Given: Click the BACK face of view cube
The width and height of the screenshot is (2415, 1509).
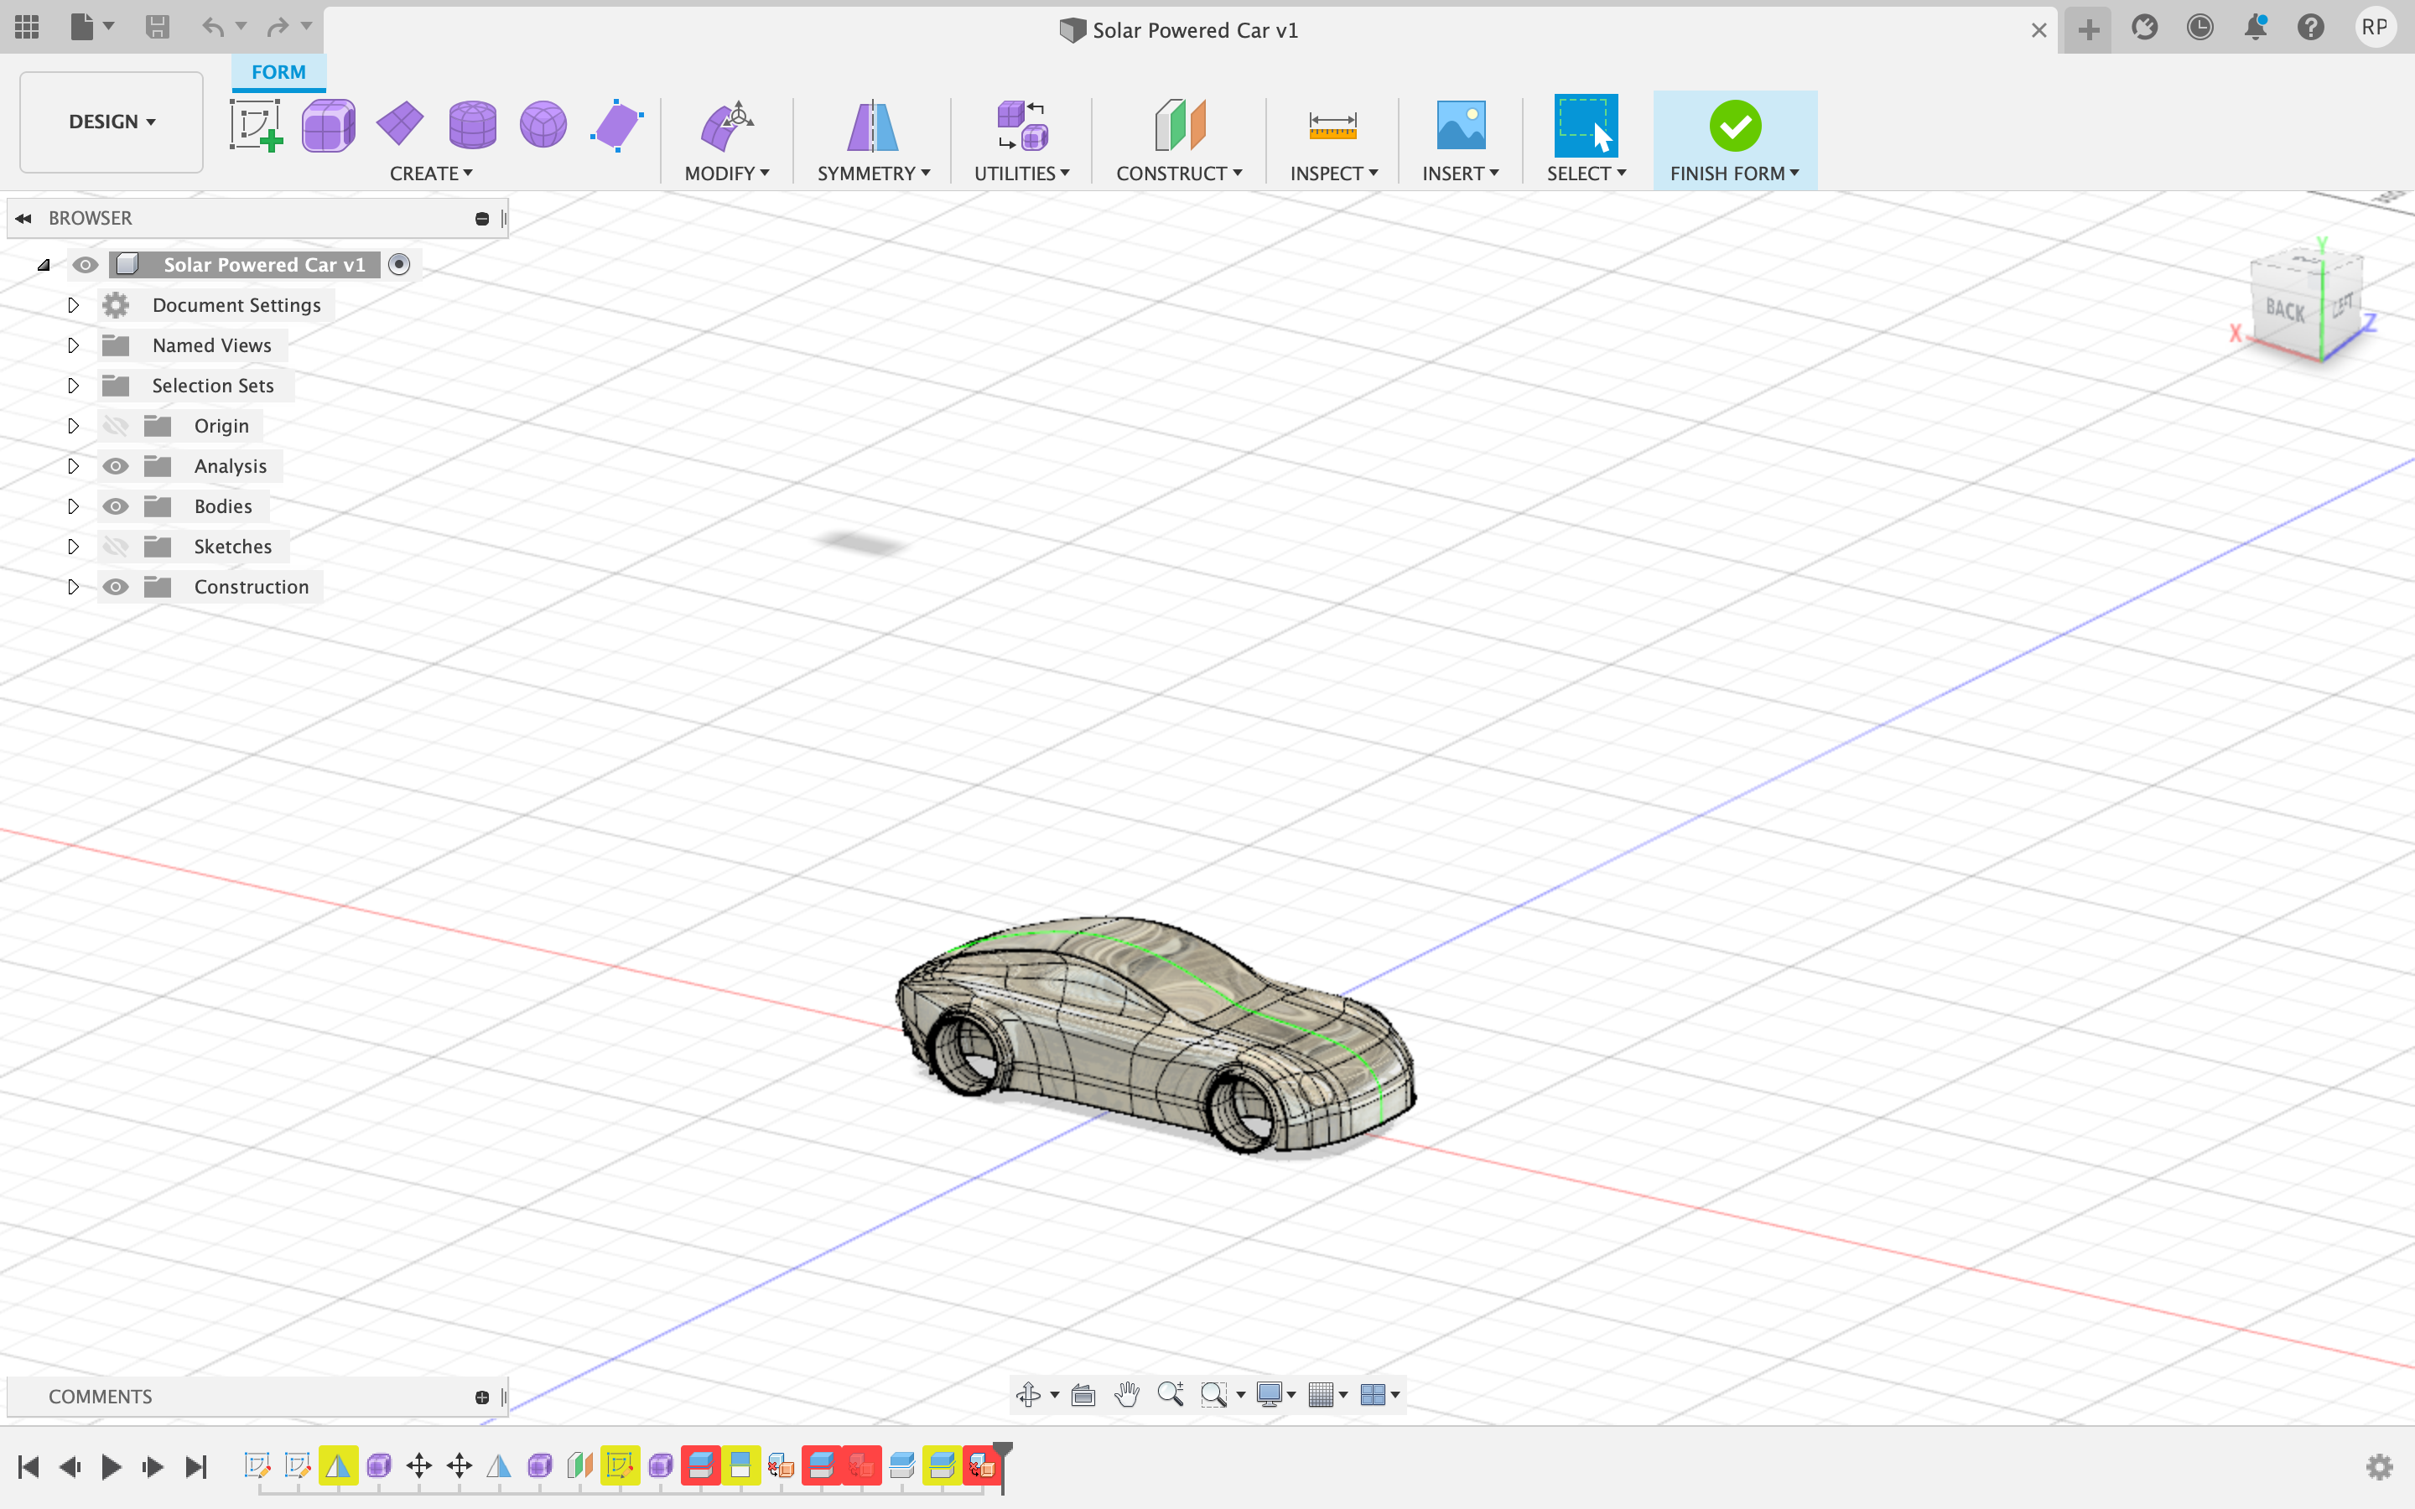Looking at the screenshot, I should 2284,310.
